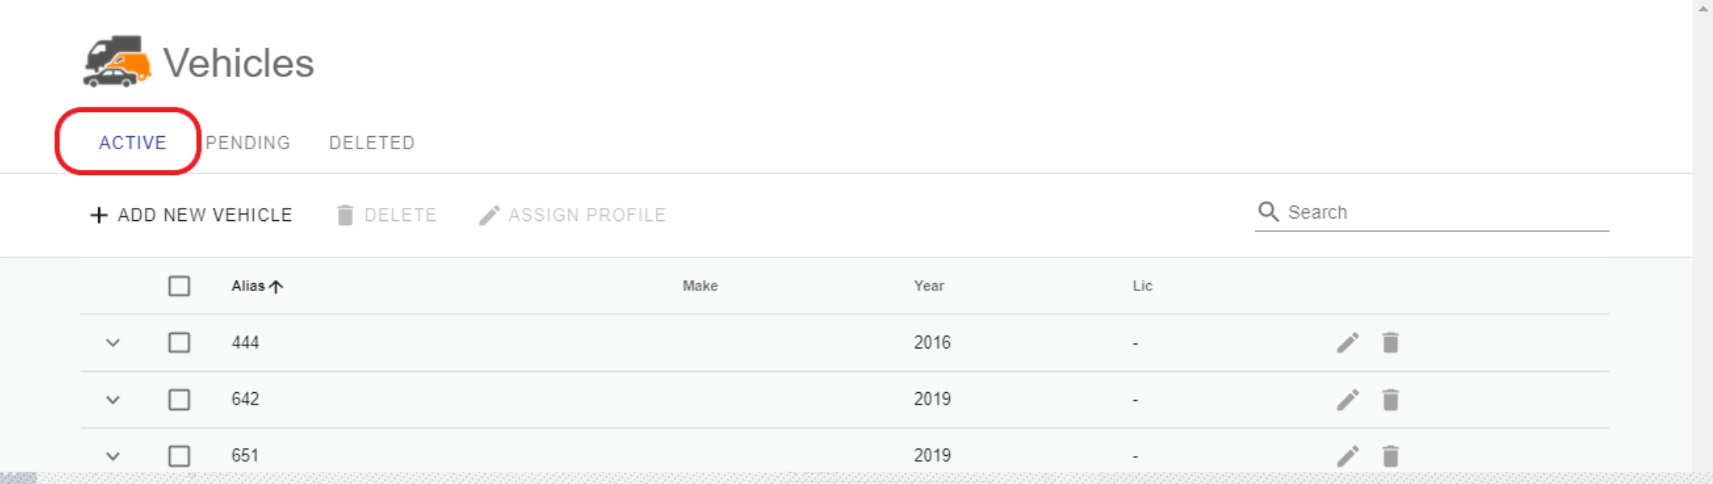Click Add New Vehicle button
This screenshot has height=484, width=1713.
pos(191,215)
